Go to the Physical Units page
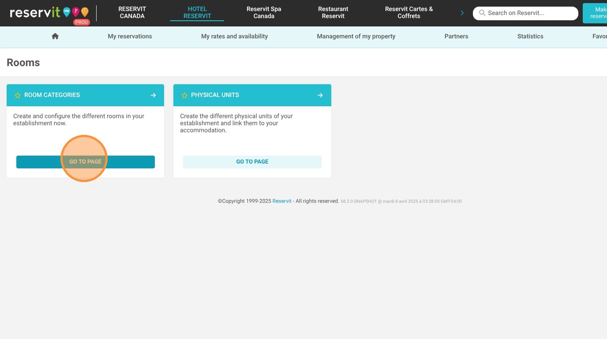607x339 pixels. [252, 162]
